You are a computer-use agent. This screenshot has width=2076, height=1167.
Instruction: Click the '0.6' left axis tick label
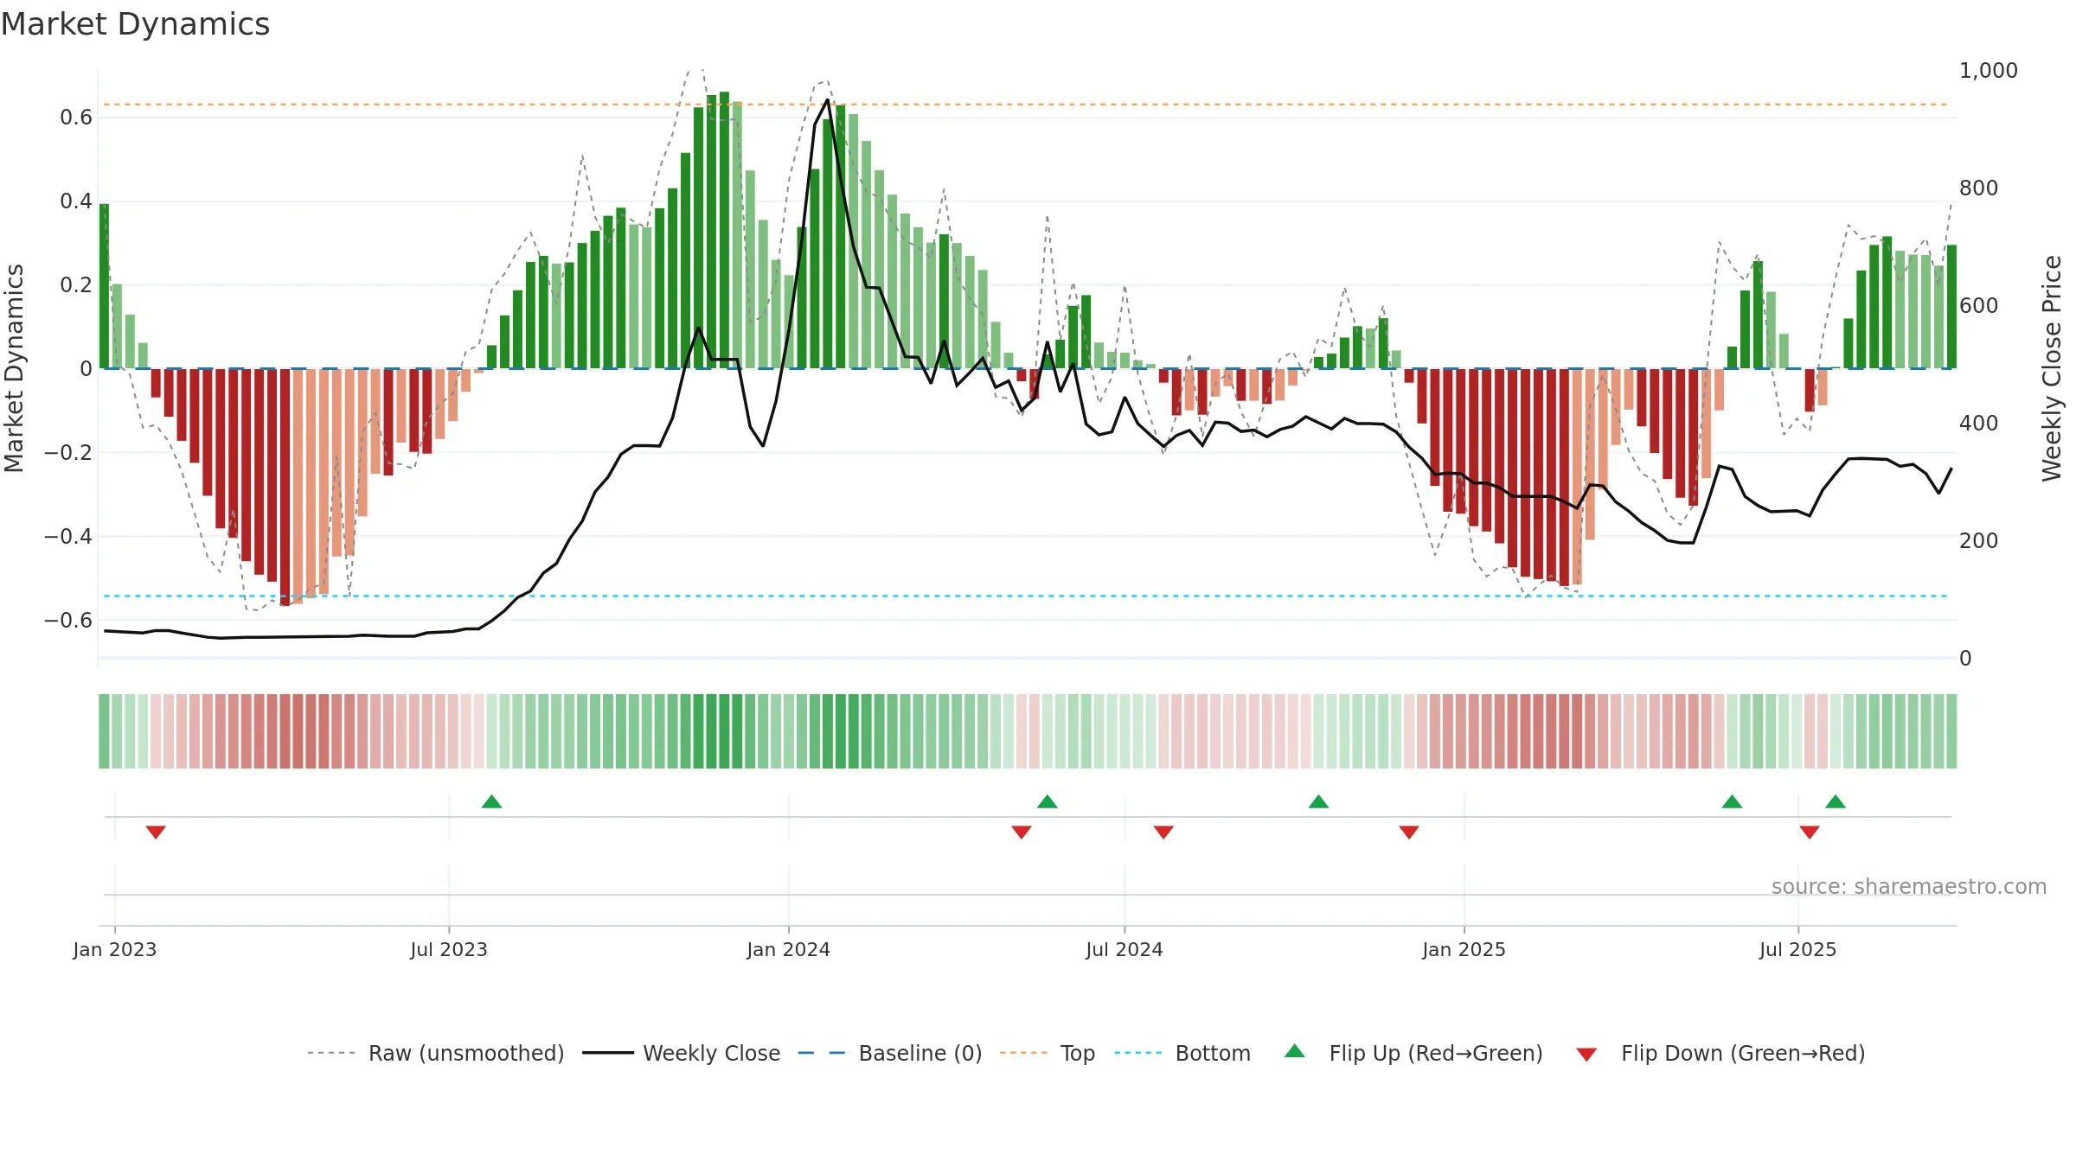tap(76, 118)
